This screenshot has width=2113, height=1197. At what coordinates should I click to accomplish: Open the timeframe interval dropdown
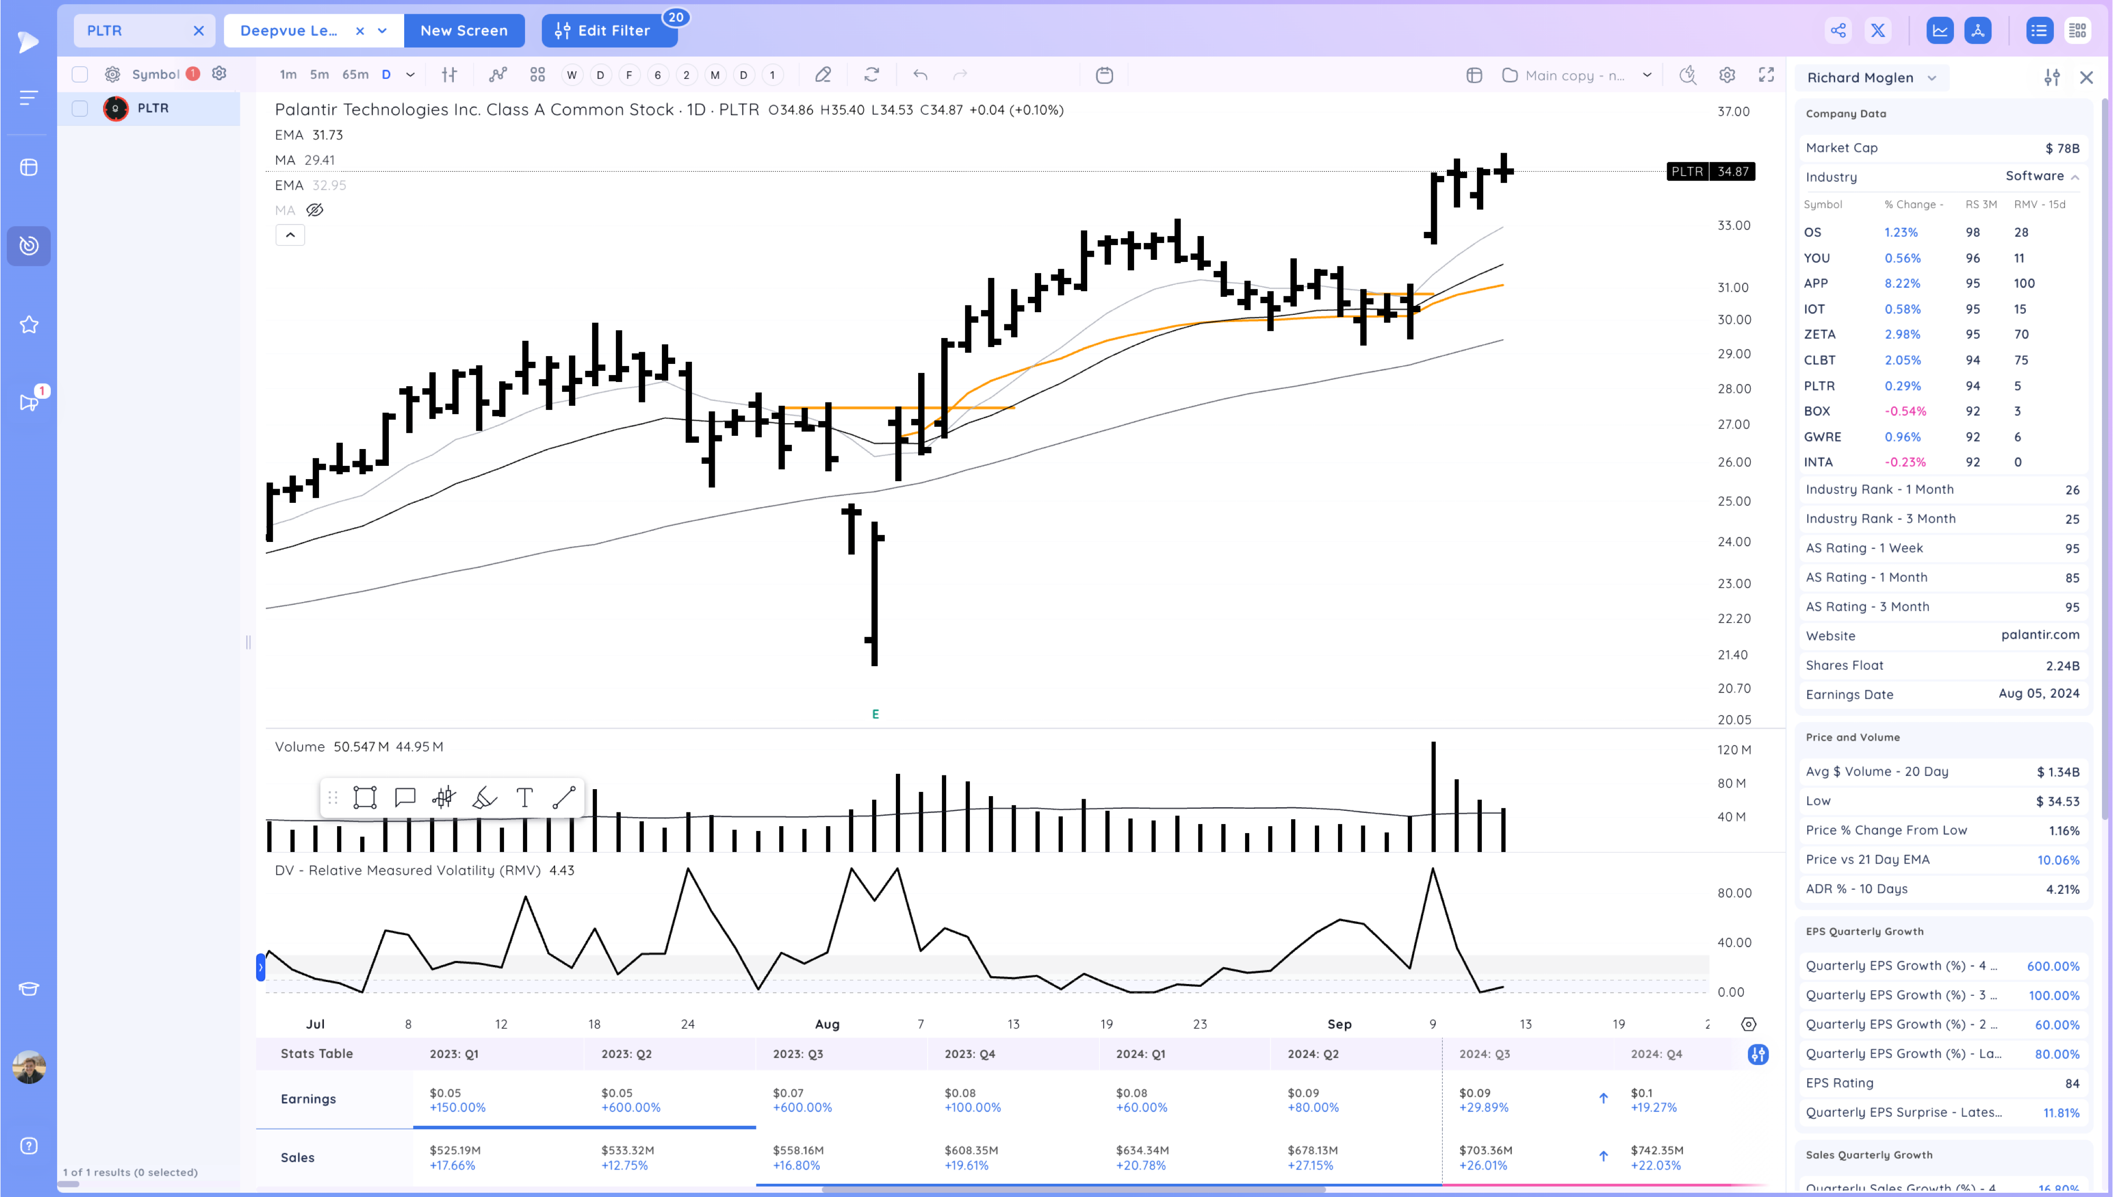point(410,75)
